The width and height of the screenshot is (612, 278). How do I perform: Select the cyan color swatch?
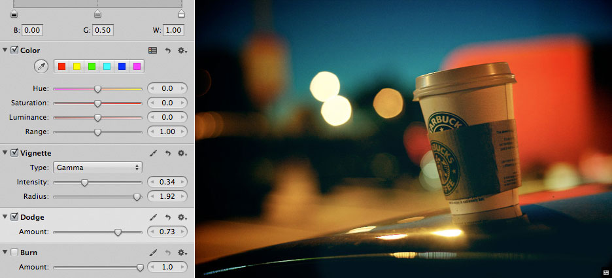tap(107, 66)
